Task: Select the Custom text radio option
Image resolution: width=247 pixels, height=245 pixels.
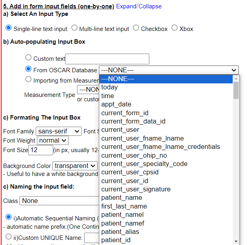Action: click(28, 58)
